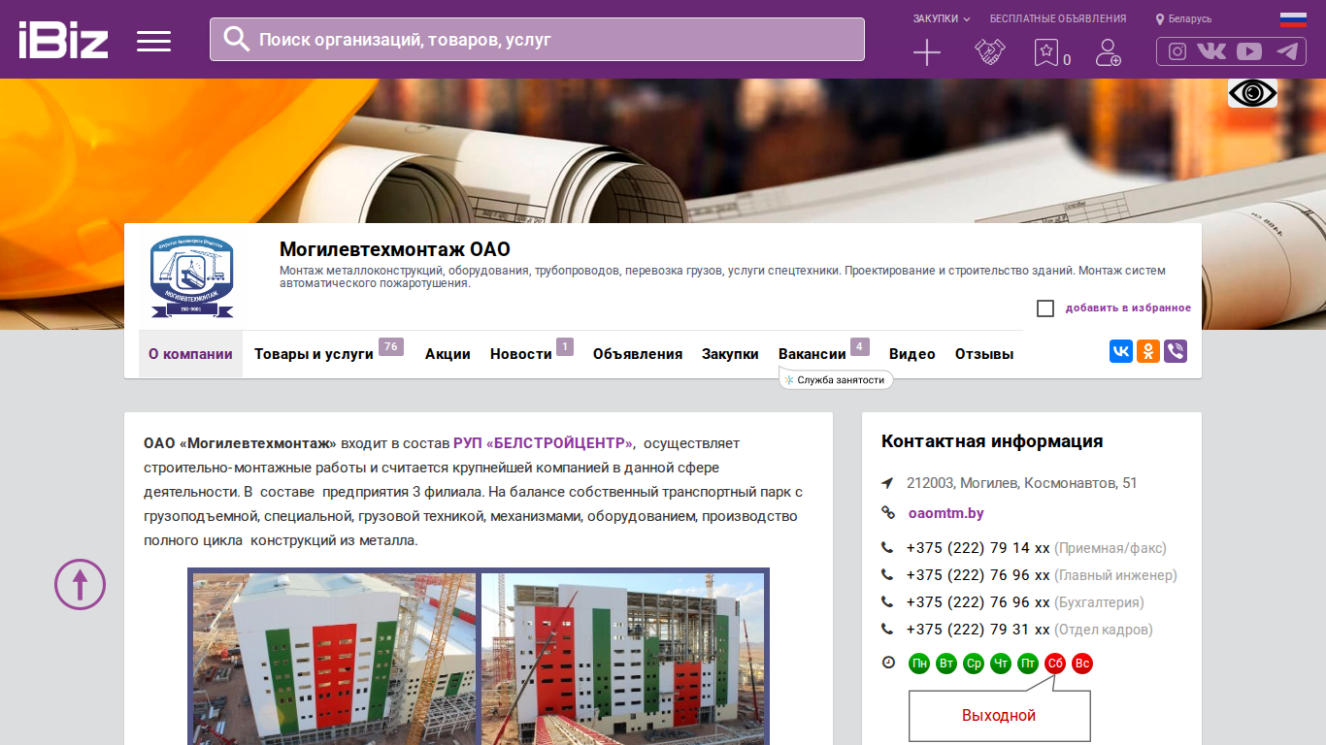Select the Ср weekday circle
This screenshot has width=1326, height=745.
974,664
